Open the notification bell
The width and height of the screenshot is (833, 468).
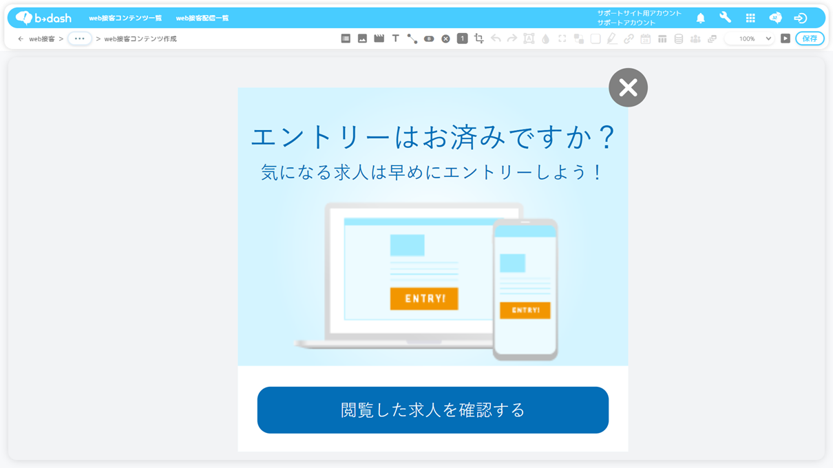[x=700, y=18]
